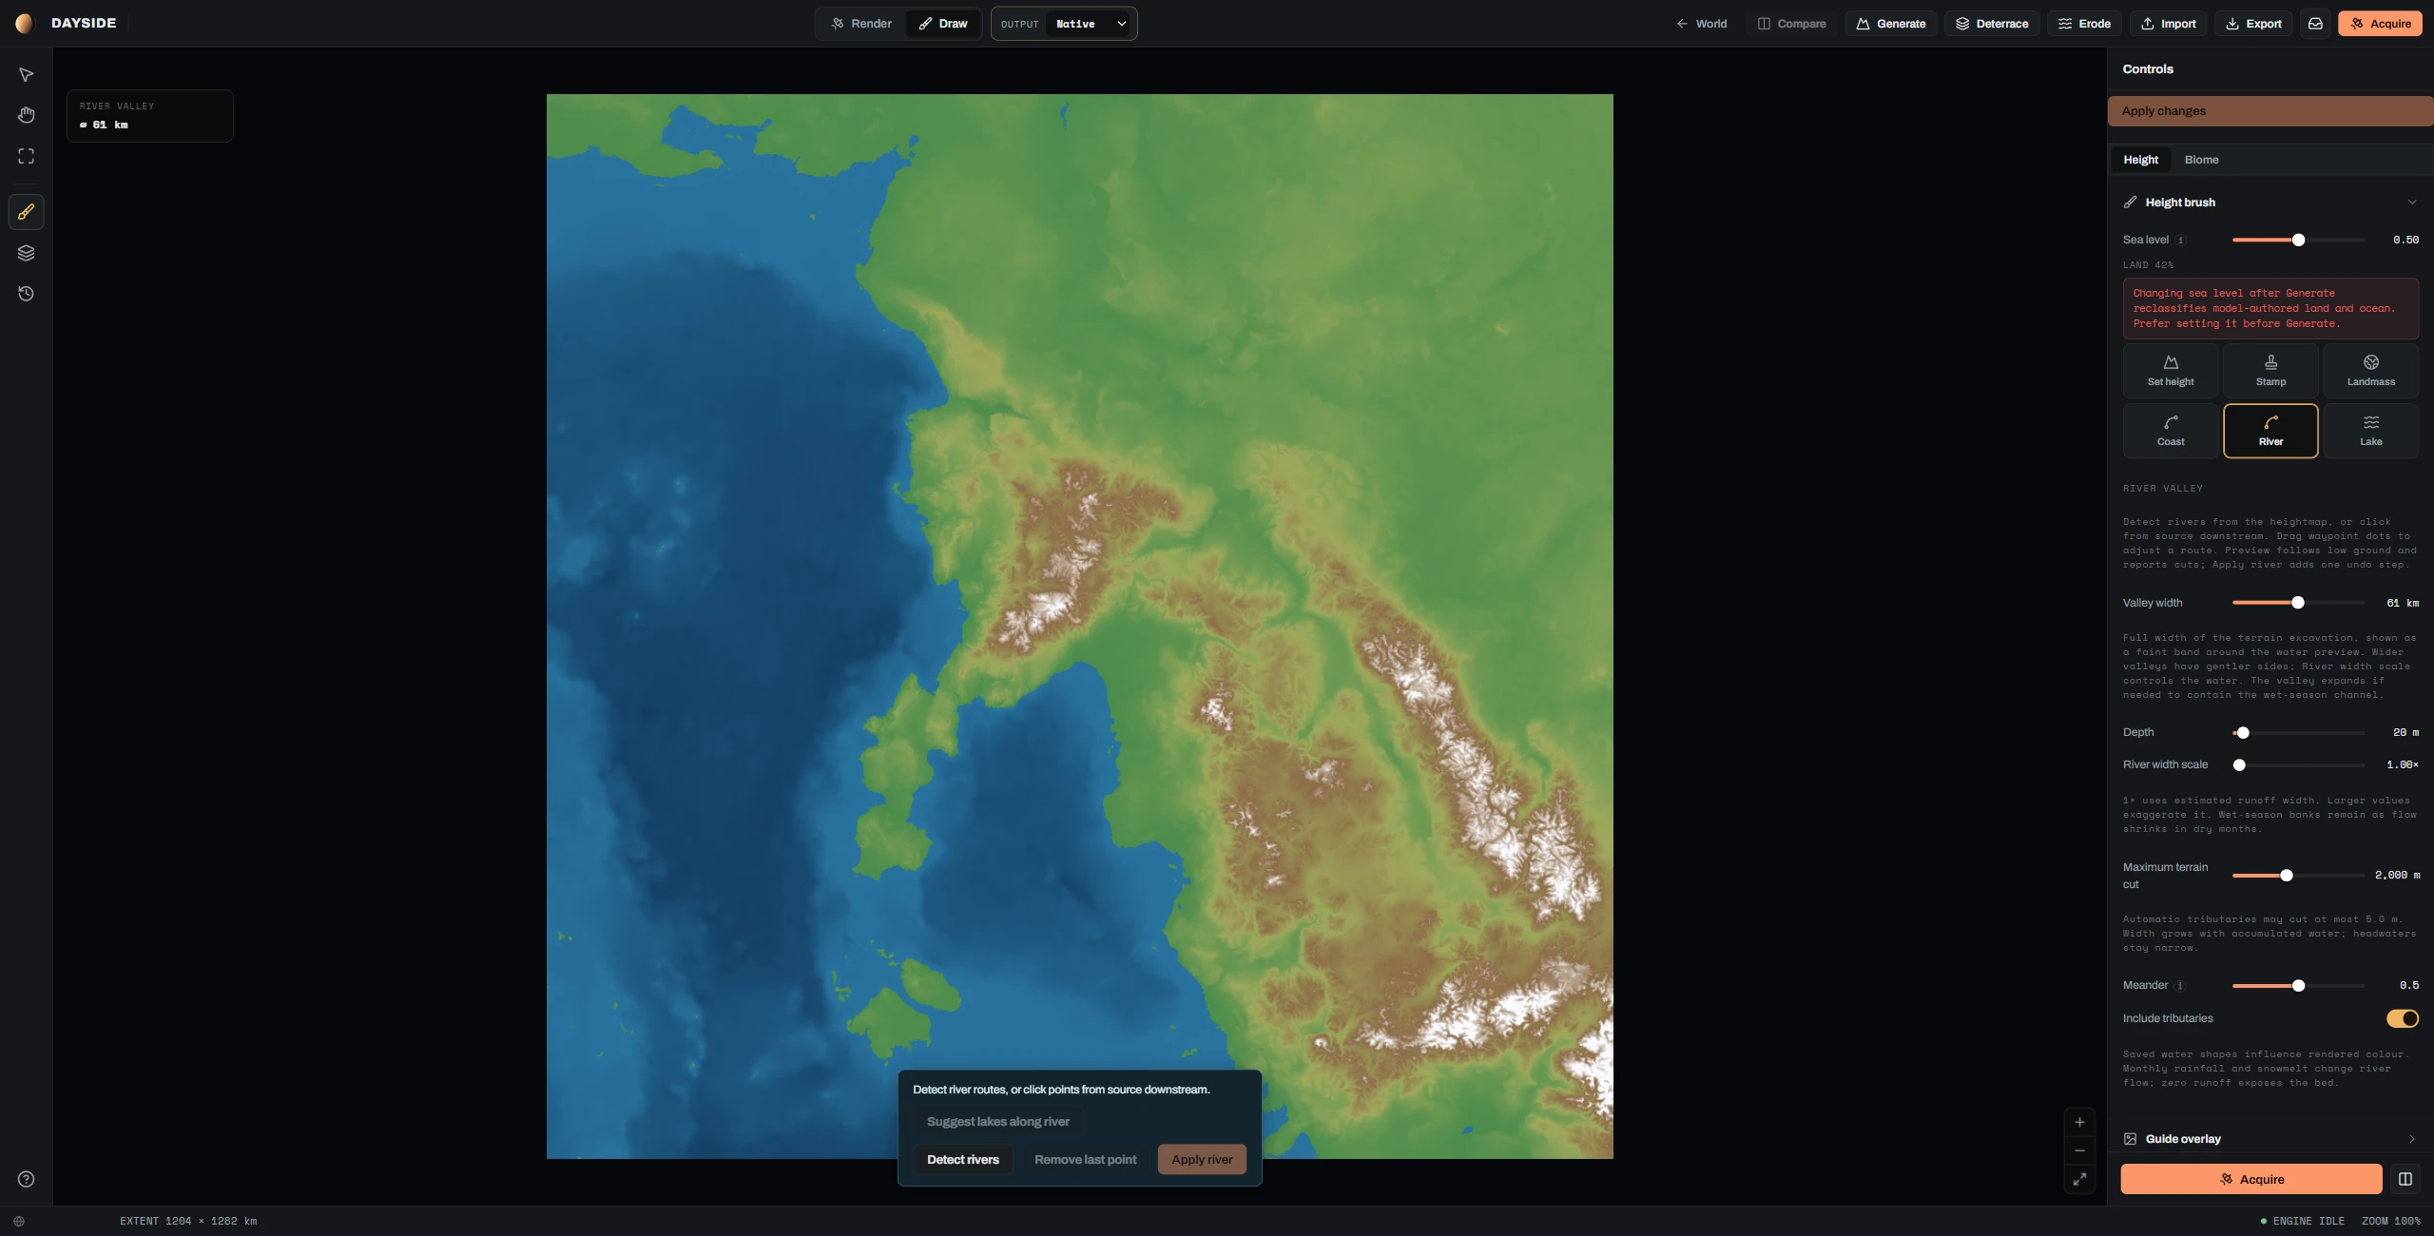This screenshot has height=1236, width=2434.
Task: Click Erode in the top bar
Action: (x=2083, y=24)
